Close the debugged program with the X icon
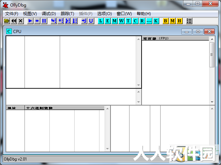Viewport: 221px width, 165px height. pos(21,21)
